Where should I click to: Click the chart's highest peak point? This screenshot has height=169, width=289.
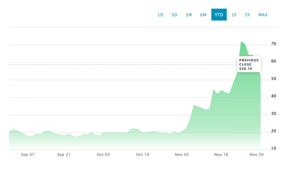(x=241, y=41)
